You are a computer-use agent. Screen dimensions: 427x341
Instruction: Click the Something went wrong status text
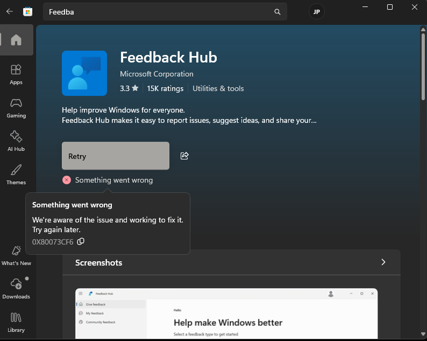pos(114,180)
